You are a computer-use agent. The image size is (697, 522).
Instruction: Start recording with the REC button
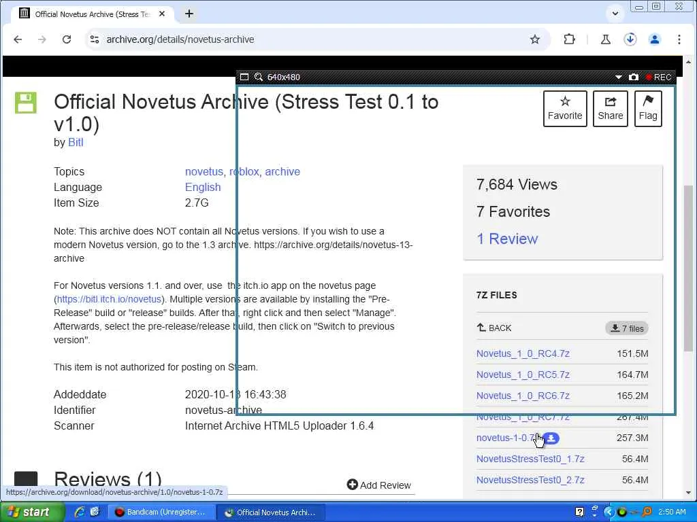pos(659,77)
